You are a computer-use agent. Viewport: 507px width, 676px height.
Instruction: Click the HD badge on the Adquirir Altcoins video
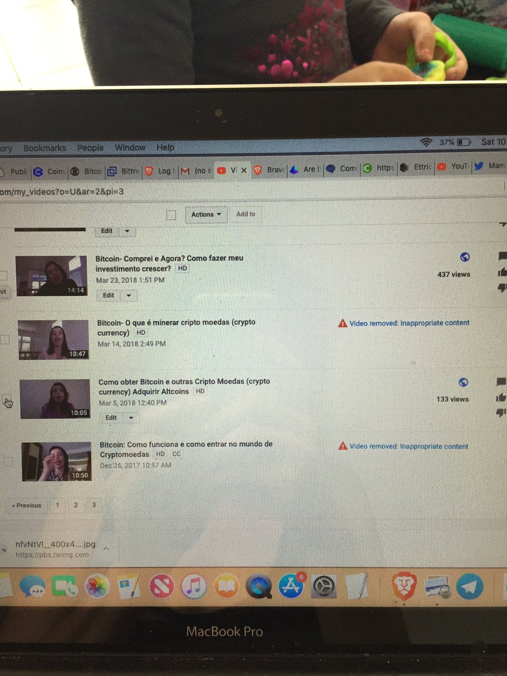200,392
